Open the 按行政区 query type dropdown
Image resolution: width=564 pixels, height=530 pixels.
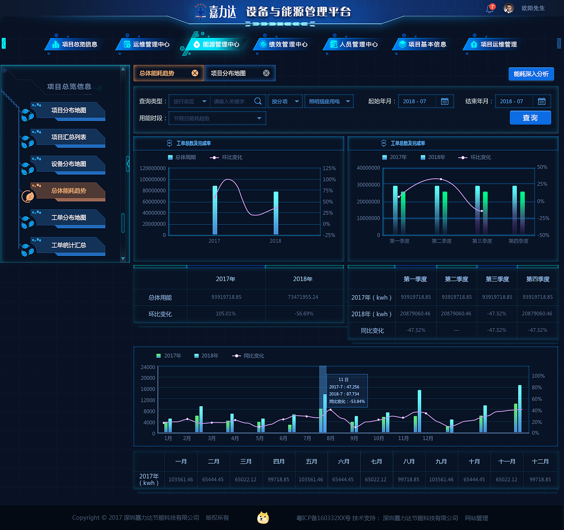190,101
